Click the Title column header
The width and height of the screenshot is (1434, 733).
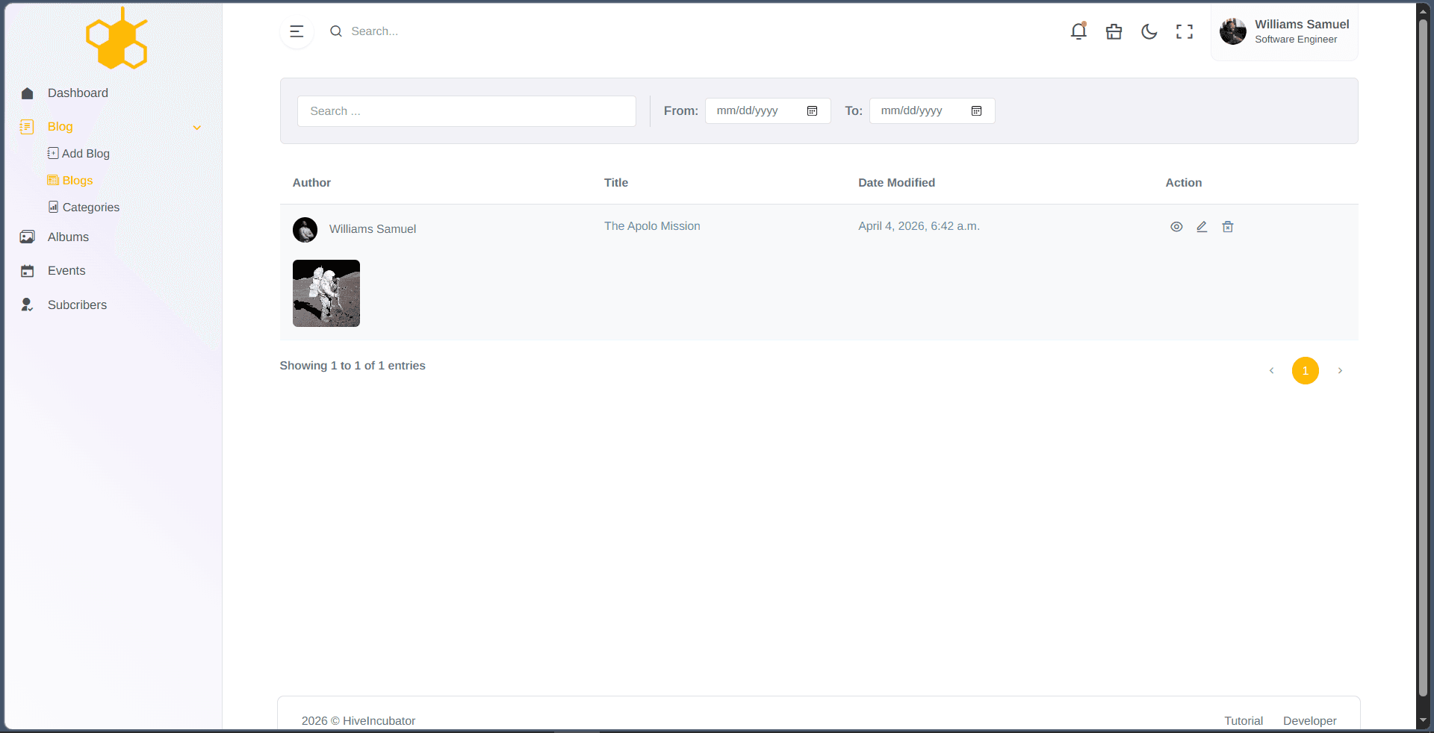tap(616, 183)
